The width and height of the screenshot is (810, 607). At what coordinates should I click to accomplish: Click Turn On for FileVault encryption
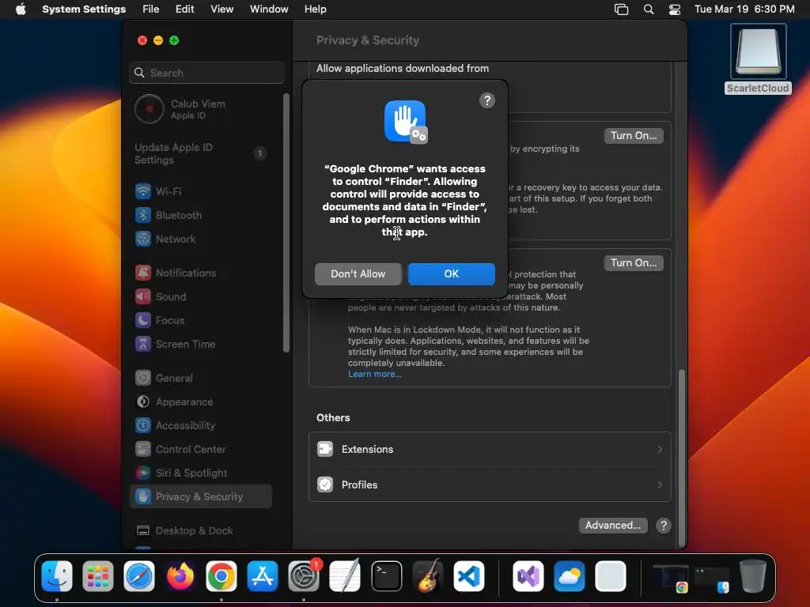click(634, 136)
